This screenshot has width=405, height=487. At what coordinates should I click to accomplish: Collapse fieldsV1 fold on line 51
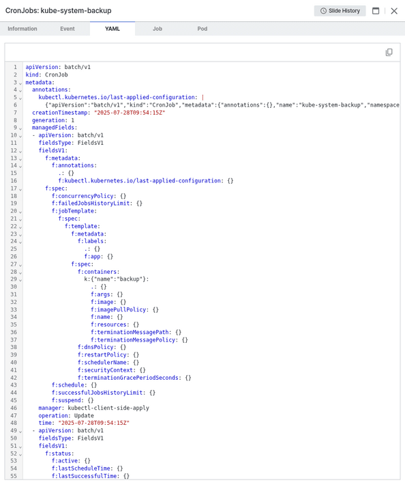pyautogui.click(x=20, y=447)
